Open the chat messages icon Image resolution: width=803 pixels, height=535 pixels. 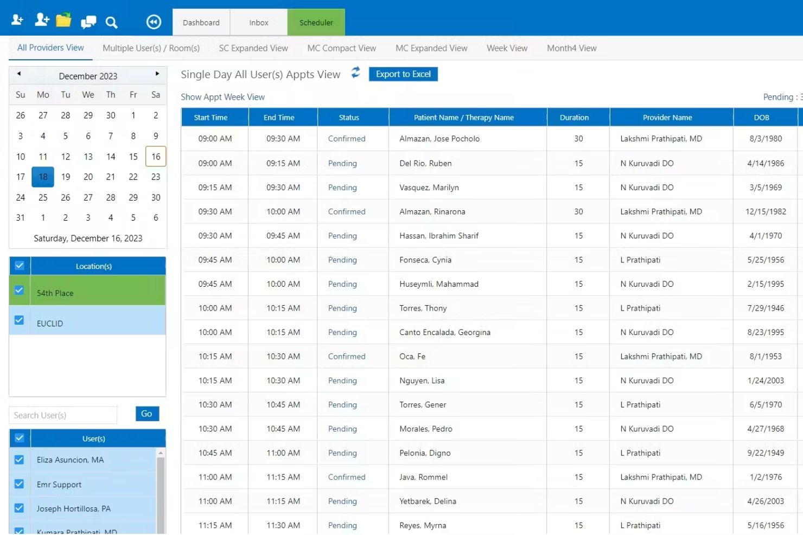pyautogui.click(x=88, y=22)
